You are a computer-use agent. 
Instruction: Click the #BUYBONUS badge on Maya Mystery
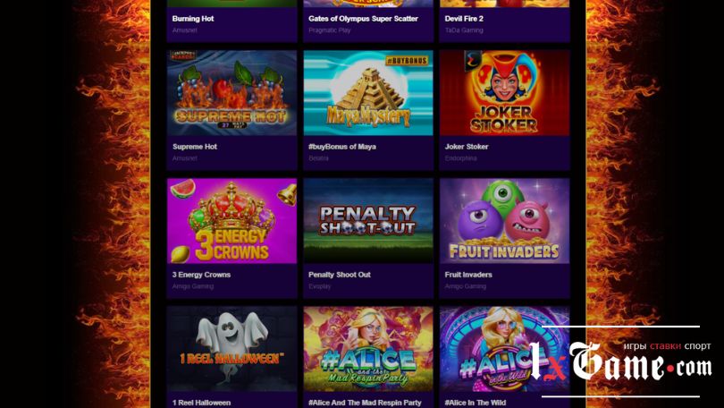[407, 60]
